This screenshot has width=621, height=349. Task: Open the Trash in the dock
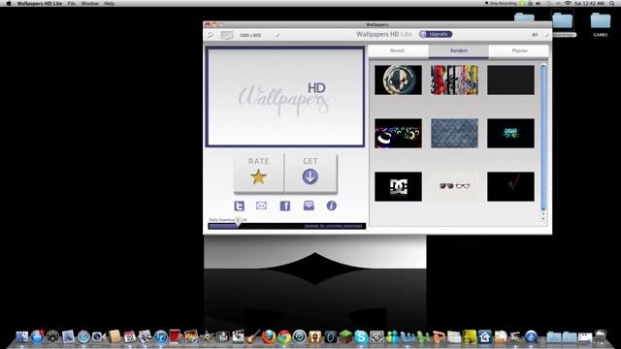pos(601,336)
